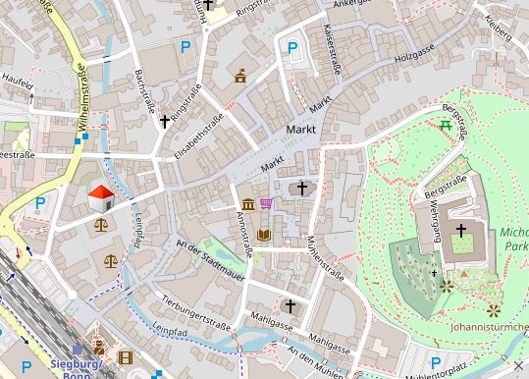Click the pink shopping cart icon
529x379 pixels.
click(267, 203)
